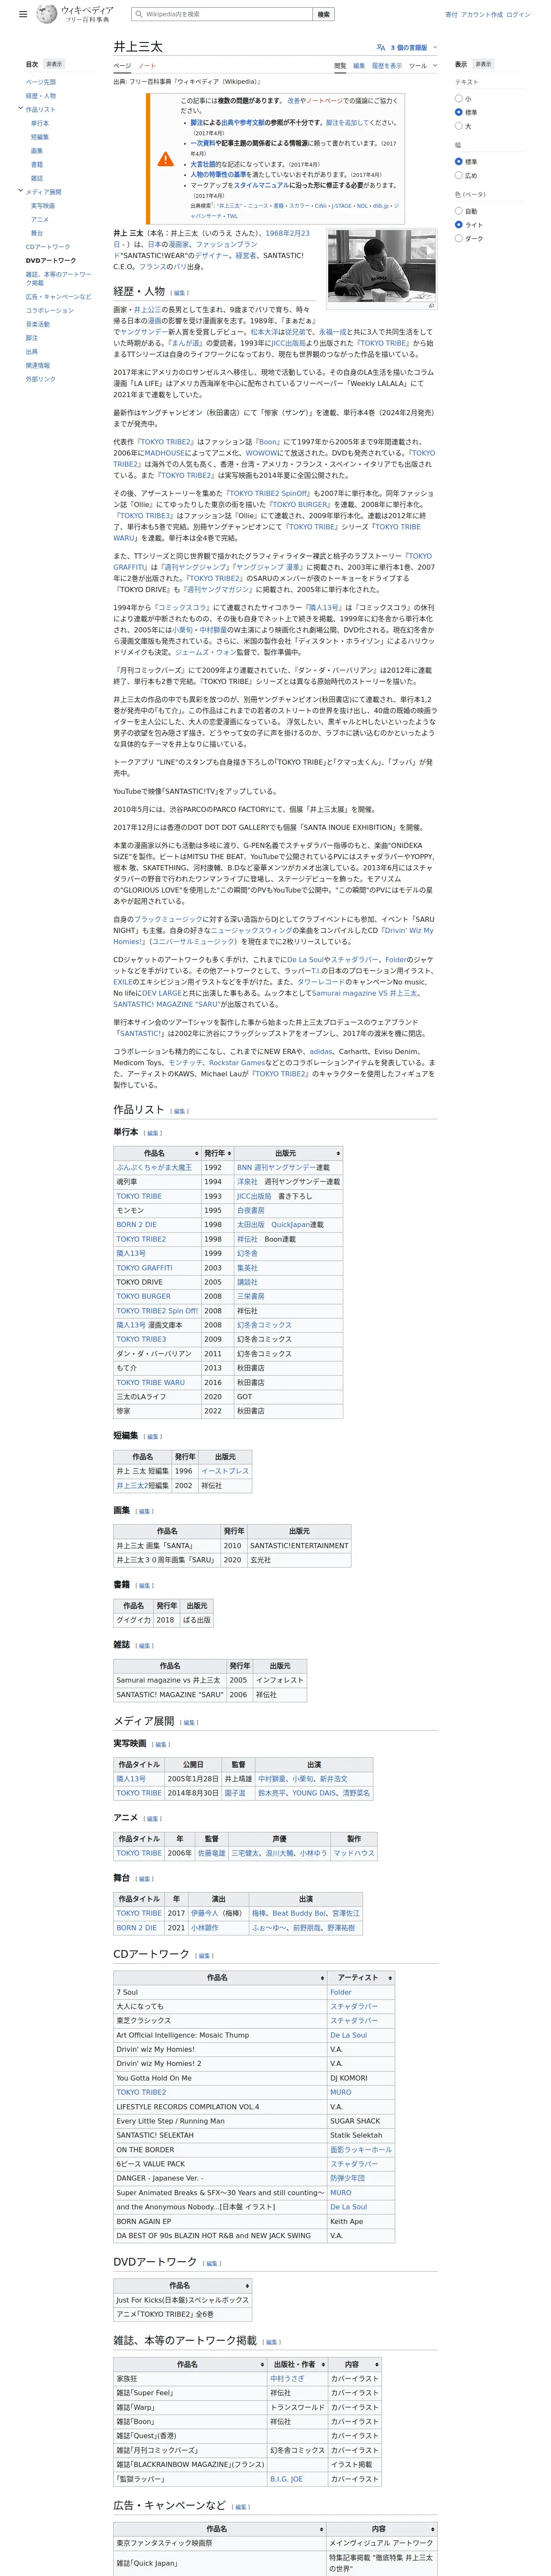Open イーストプレス link in 短編集 table

tap(225, 1471)
